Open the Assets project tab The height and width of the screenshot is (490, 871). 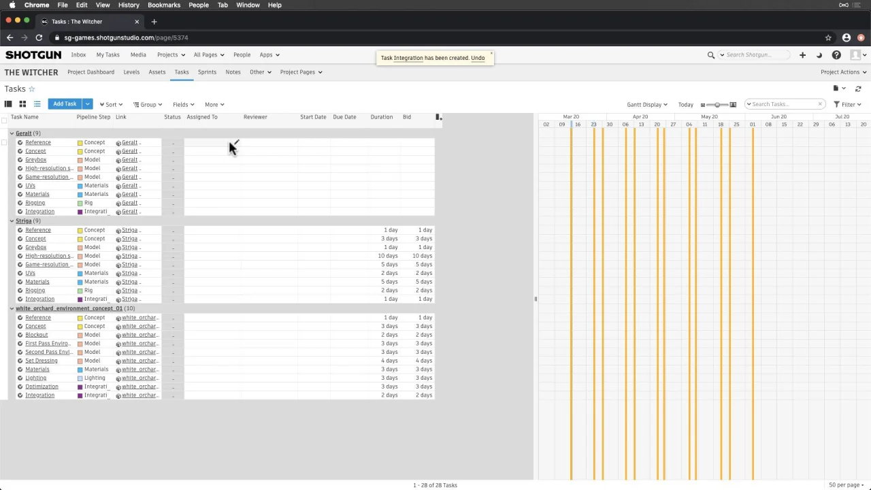point(157,72)
